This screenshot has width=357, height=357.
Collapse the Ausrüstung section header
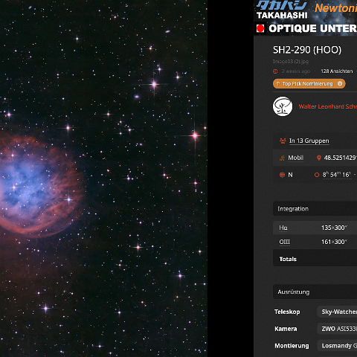[x=315, y=292]
